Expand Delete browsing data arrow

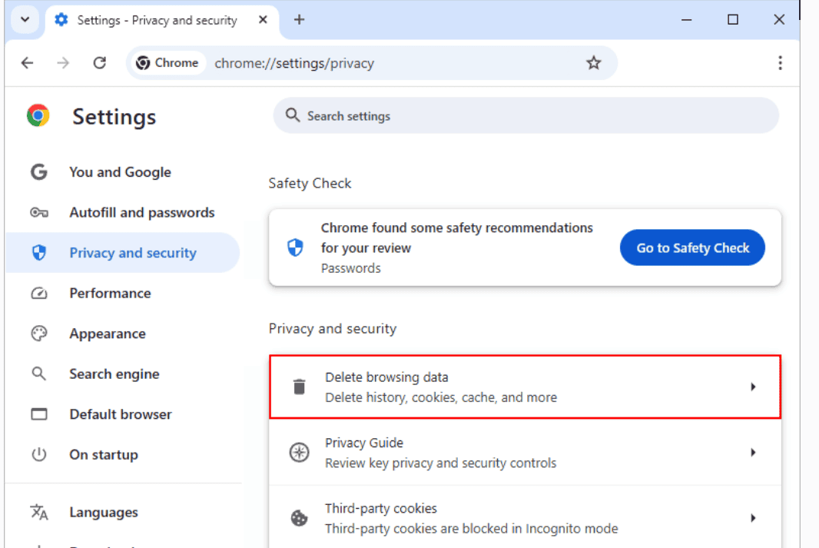point(753,387)
